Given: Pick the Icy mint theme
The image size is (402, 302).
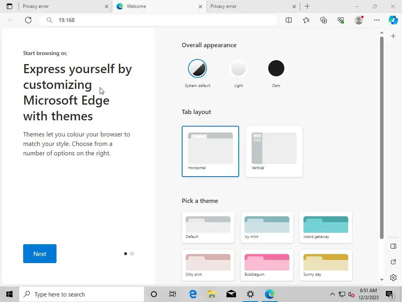Looking at the screenshot, I should click(x=267, y=227).
